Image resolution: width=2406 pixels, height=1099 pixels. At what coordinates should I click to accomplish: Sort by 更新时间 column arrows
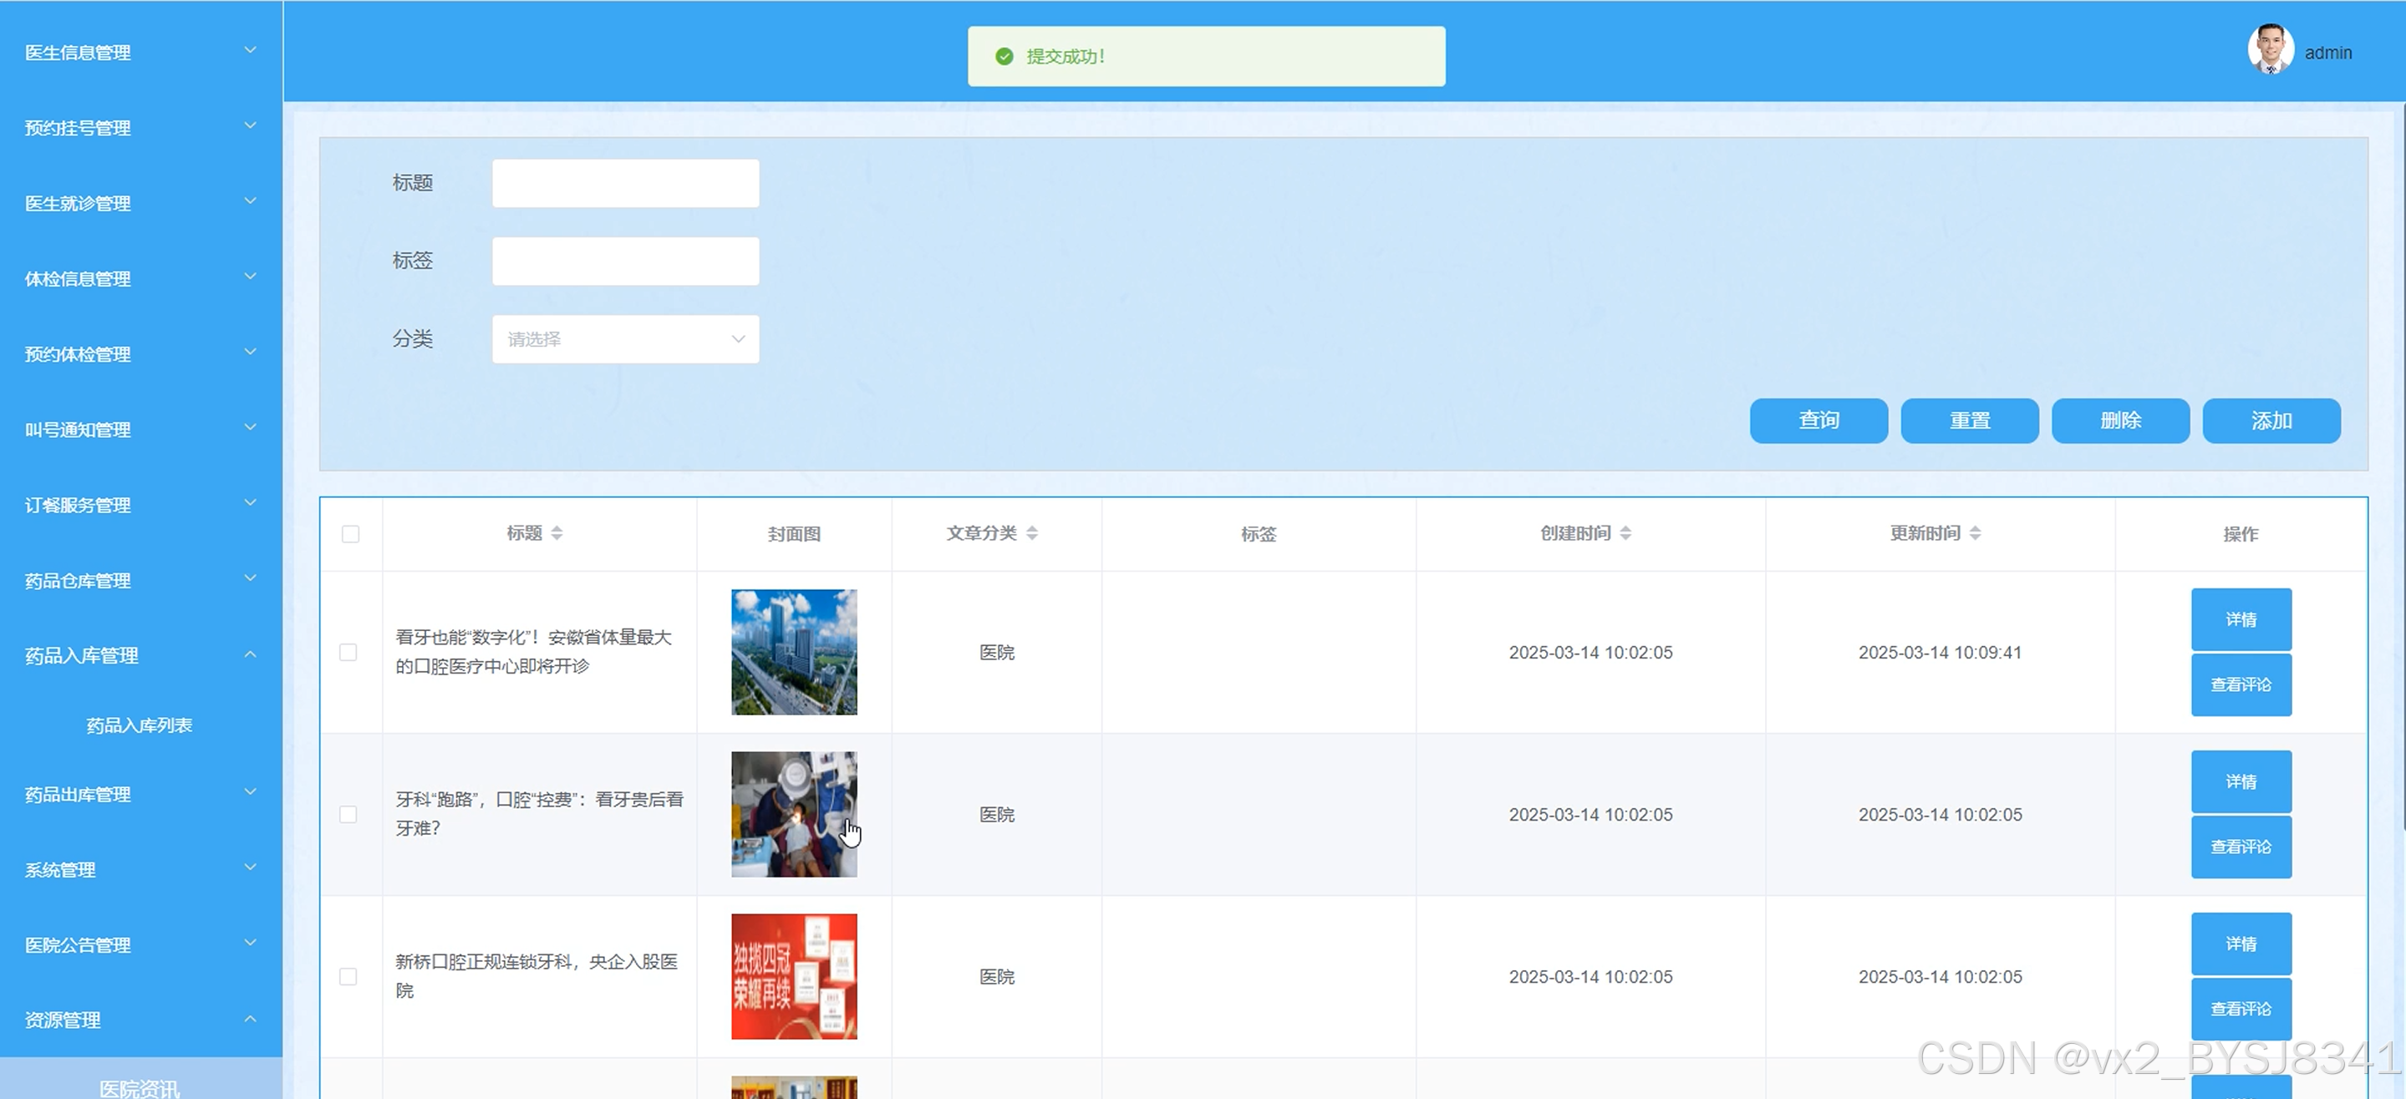[1975, 533]
